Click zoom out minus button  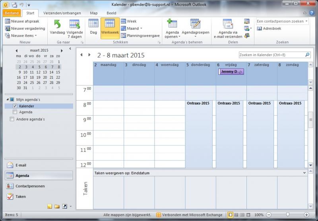(x=269, y=215)
